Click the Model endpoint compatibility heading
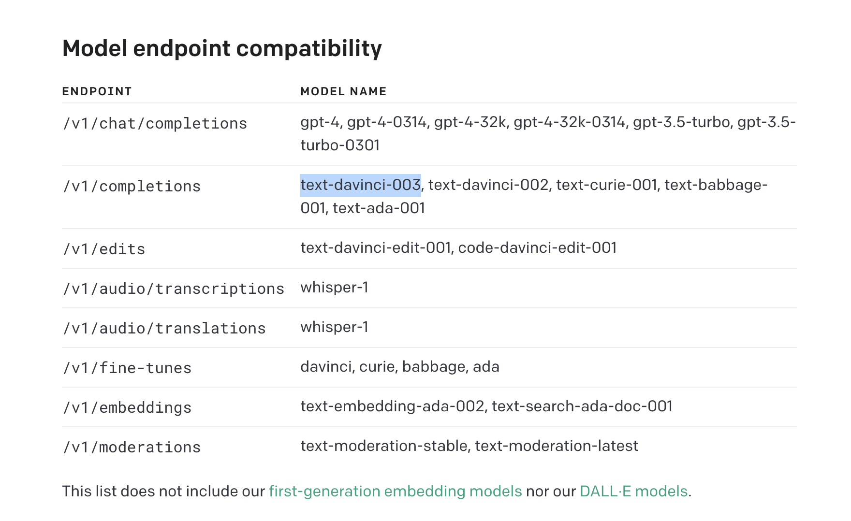 [222, 48]
